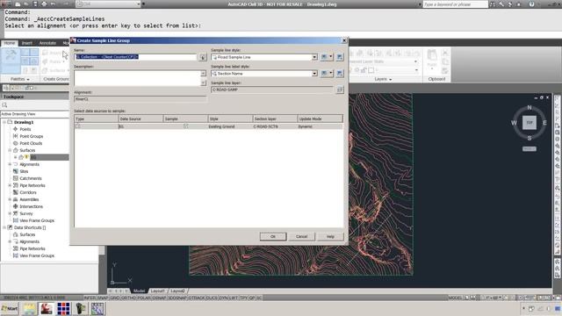
Task: Toggle OSNAP in status bar
Action: (x=159, y=298)
